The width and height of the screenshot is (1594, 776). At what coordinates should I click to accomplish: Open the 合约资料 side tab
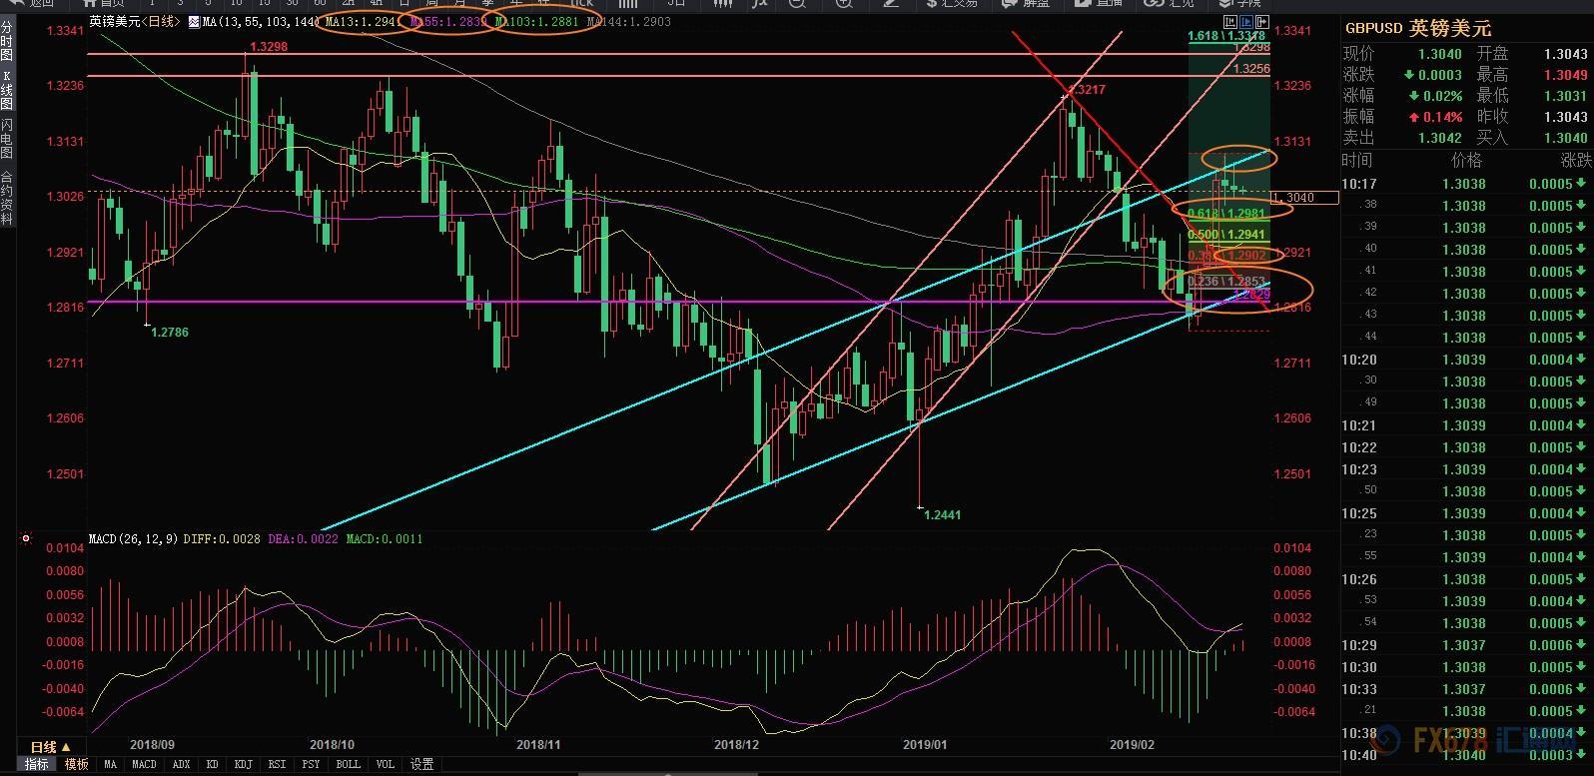[7, 197]
